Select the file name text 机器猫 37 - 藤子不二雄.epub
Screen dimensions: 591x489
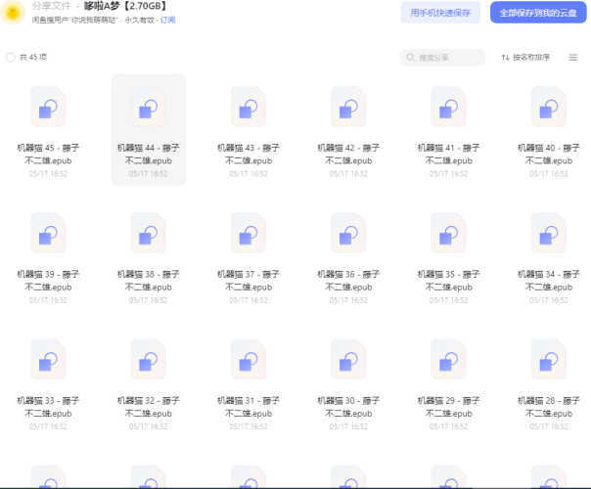[x=249, y=281]
